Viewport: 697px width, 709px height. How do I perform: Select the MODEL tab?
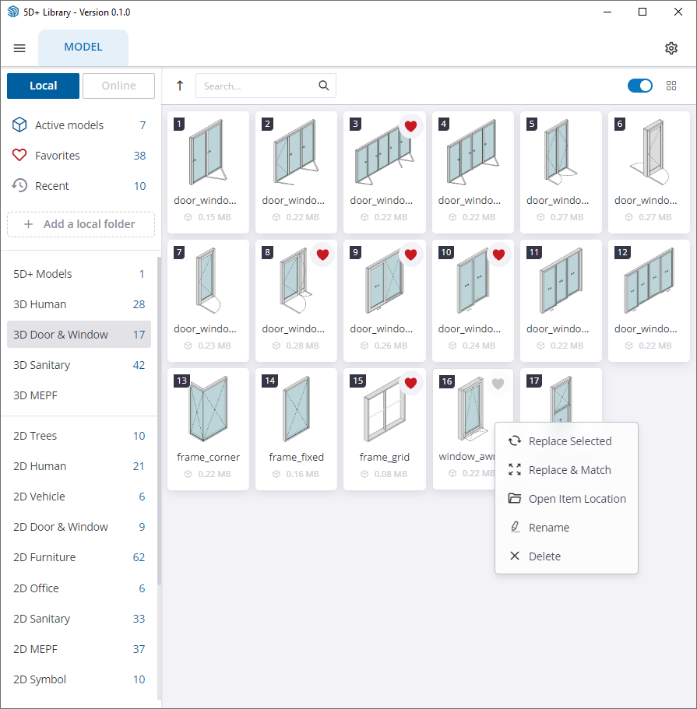coord(83,47)
